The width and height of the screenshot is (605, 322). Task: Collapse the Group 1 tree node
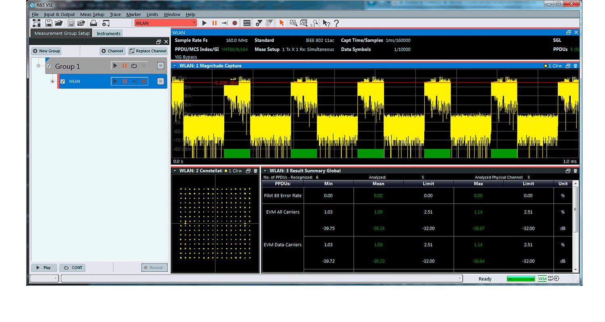pos(39,66)
